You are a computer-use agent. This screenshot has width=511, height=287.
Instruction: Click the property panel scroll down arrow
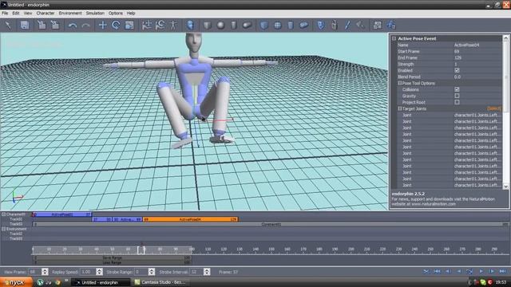click(x=505, y=187)
